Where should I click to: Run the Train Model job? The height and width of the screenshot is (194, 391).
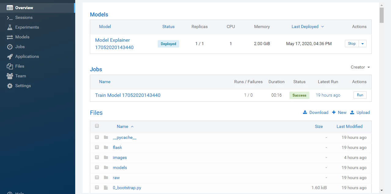coord(360,95)
